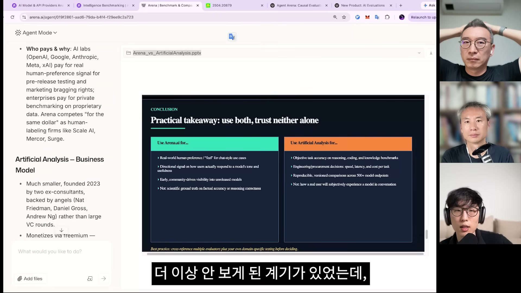Click the Use Arena.ai for teal header
The image size is (521, 293).
(215, 144)
